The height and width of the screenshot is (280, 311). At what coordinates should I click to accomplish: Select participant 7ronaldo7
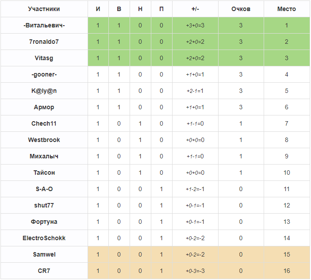click(44, 42)
